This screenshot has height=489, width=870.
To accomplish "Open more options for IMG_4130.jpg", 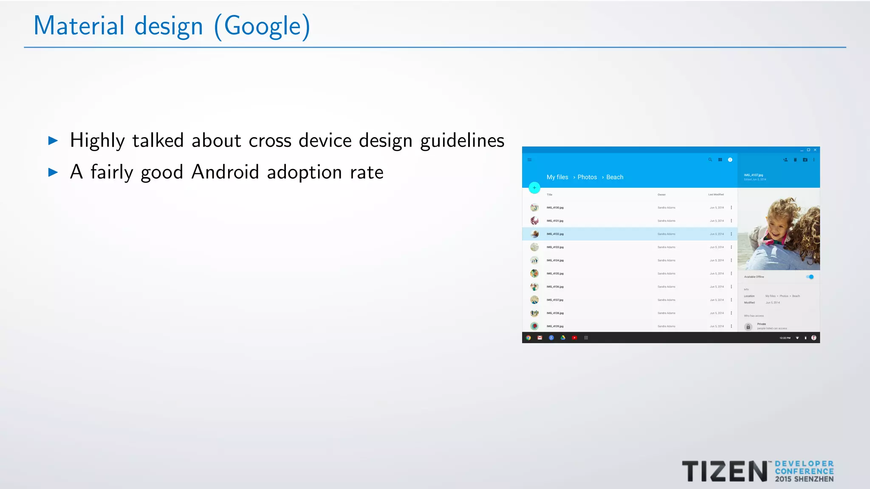I will coord(731,208).
